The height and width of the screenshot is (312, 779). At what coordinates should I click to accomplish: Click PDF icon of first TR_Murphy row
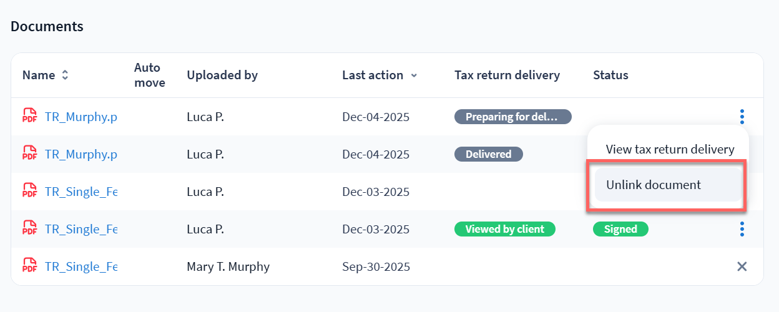[x=29, y=117]
